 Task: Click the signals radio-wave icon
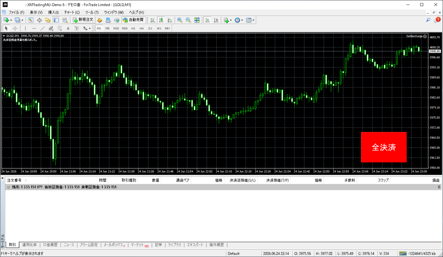pyautogui.click(x=116, y=20)
